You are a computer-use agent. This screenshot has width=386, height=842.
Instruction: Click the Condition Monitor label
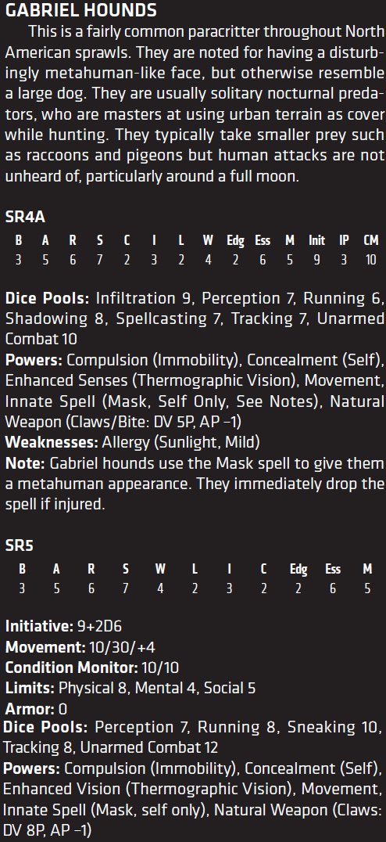coord(72,667)
